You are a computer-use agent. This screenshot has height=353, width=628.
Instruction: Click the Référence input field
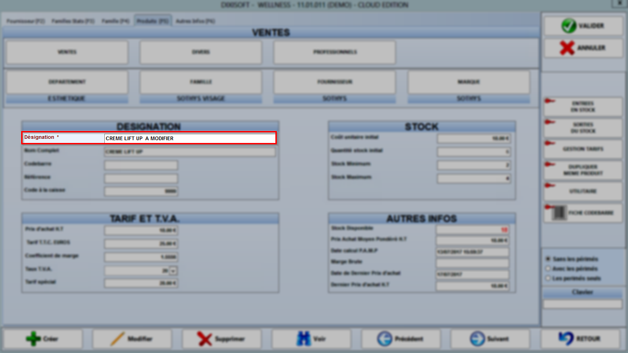click(x=141, y=178)
